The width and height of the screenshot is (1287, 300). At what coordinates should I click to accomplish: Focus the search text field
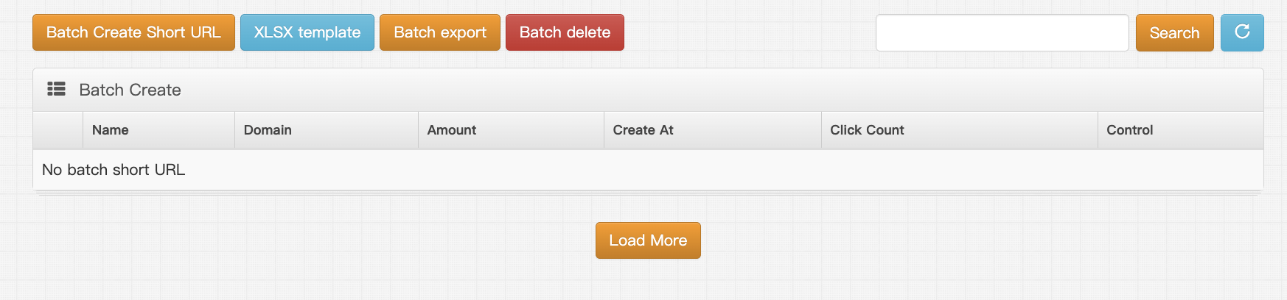[x=1002, y=32]
